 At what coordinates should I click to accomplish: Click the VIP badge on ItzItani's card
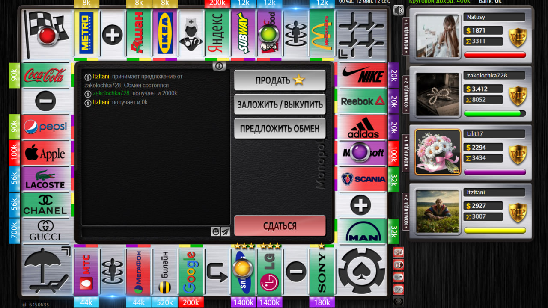(518, 213)
